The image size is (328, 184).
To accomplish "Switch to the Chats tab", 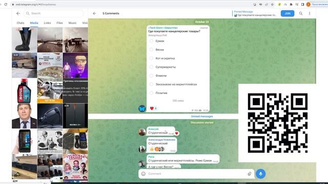I will [x=20, y=23].
